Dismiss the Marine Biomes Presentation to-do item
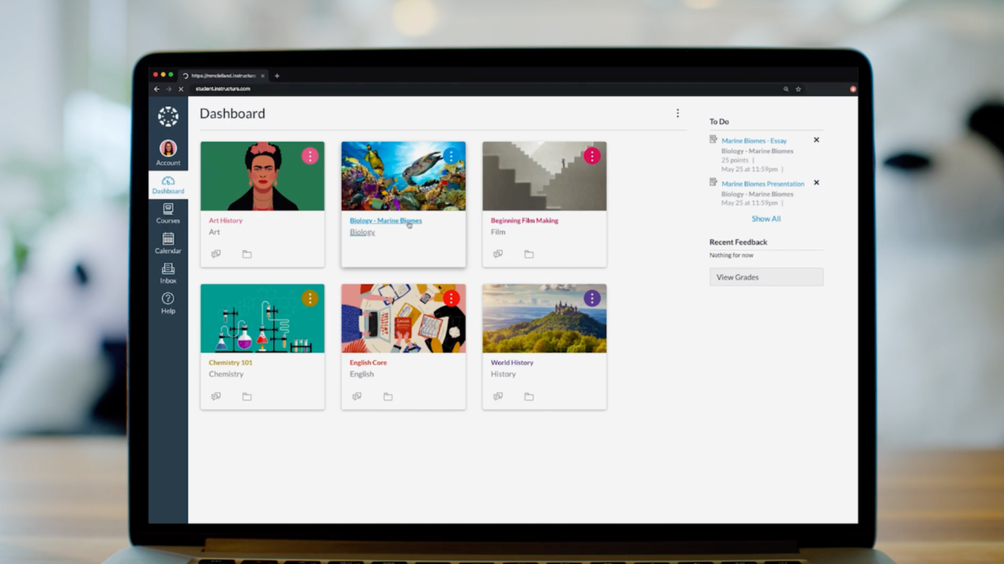Viewport: 1004px width, 564px height. 816,183
